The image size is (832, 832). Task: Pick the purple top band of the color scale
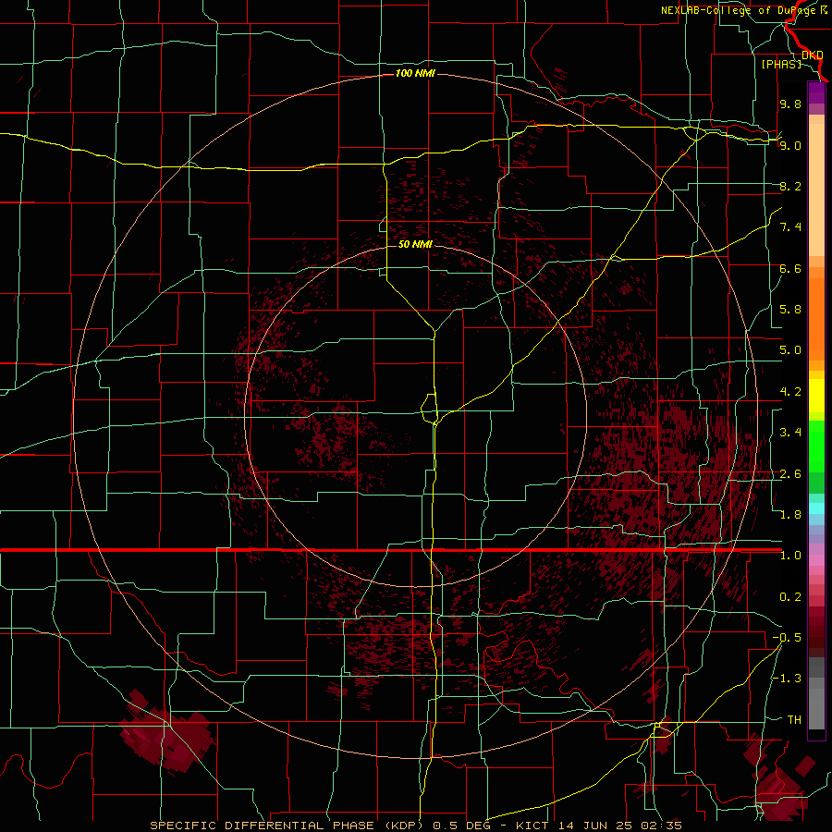[x=816, y=93]
